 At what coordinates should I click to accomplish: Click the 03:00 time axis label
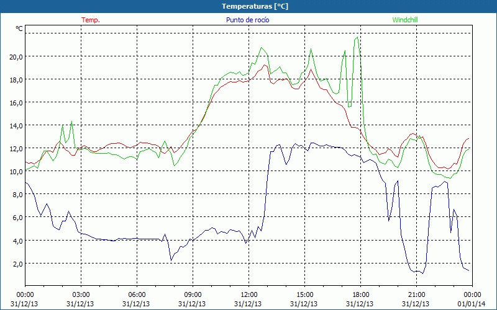point(81,295)
